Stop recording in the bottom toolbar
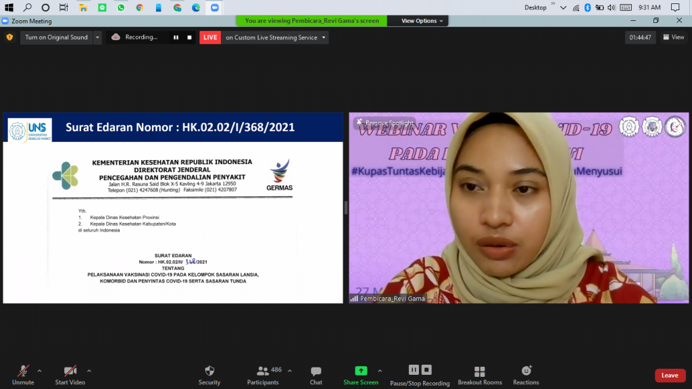Screen dimensions: 692x389 426,369
